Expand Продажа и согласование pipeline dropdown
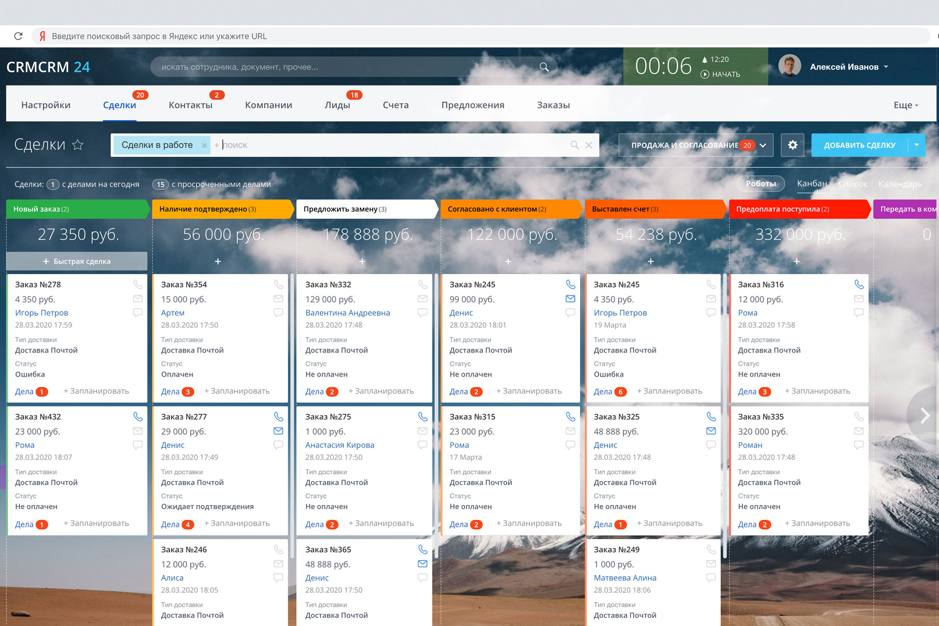939x626 pixels. 763,145
